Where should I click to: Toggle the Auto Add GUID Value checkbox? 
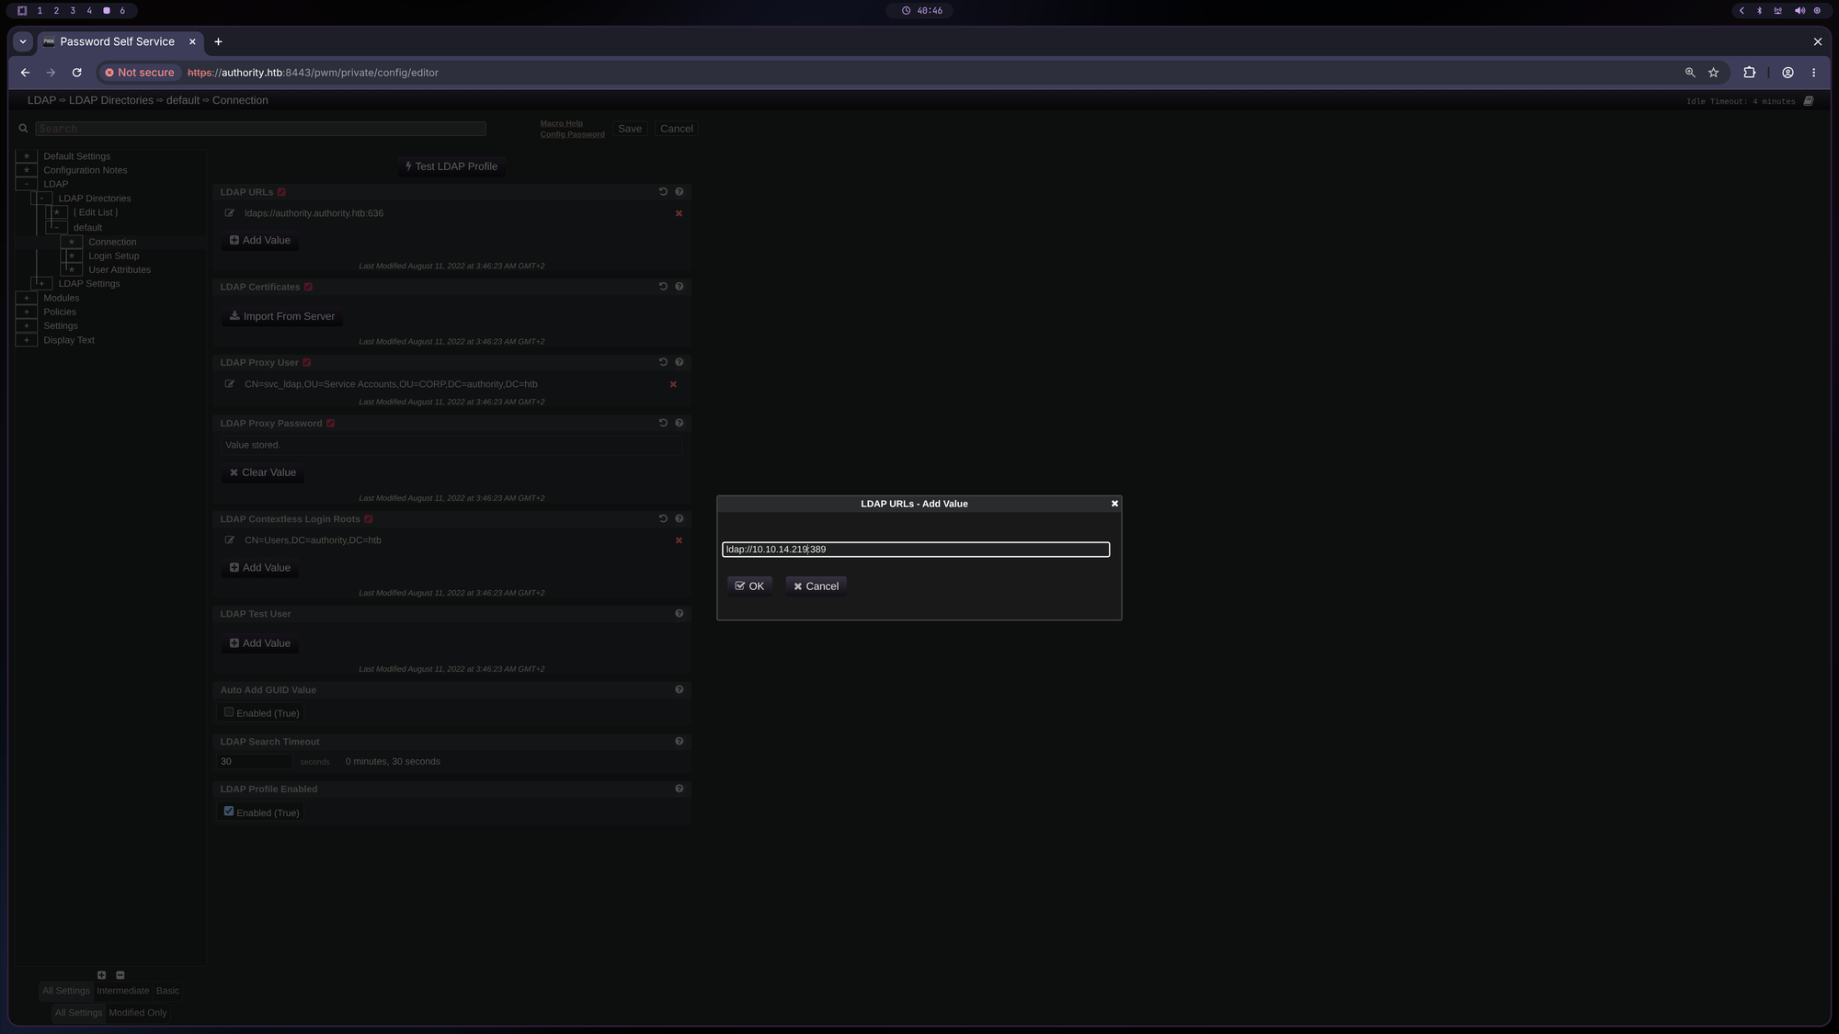click(x=229, y=712)
